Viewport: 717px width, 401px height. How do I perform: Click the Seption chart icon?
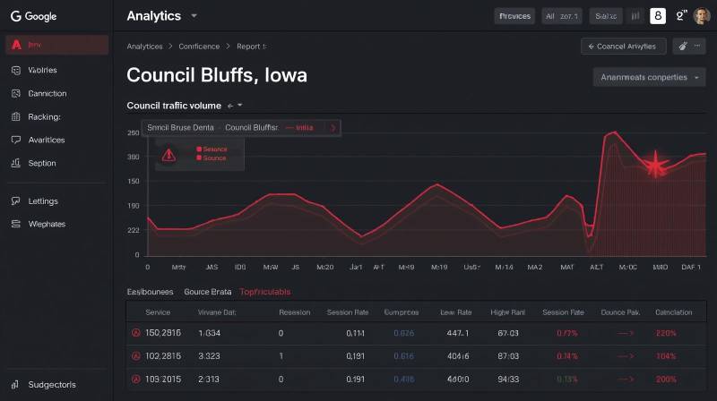click(15, 163)
